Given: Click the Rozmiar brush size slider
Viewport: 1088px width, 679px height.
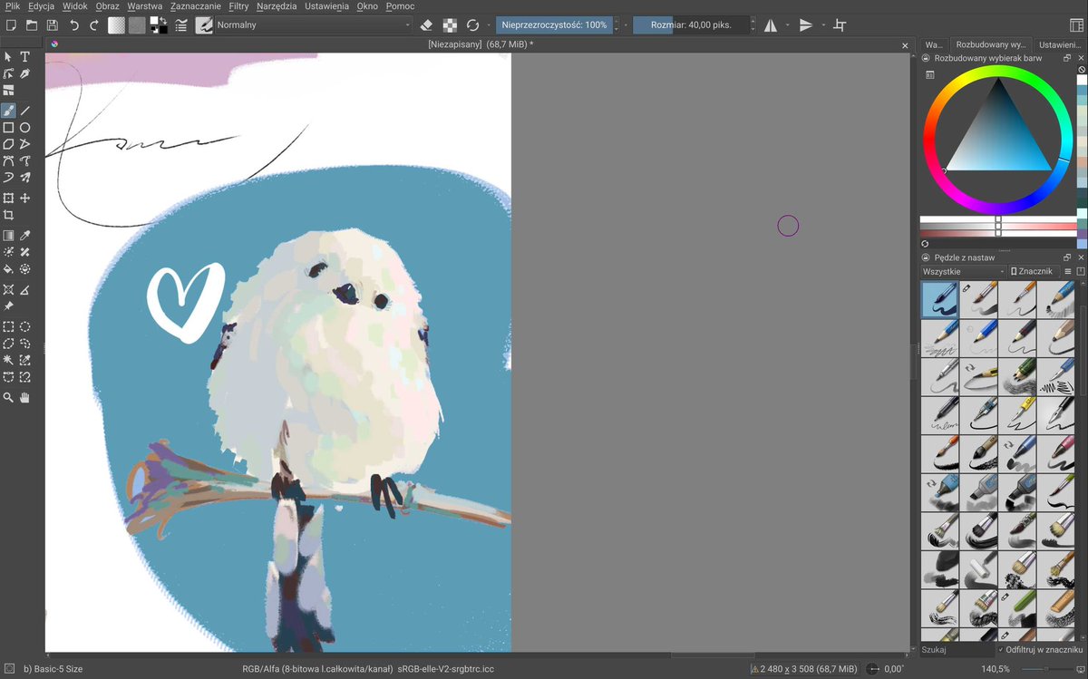Looking at the screenshot, I should click(691, 25).
